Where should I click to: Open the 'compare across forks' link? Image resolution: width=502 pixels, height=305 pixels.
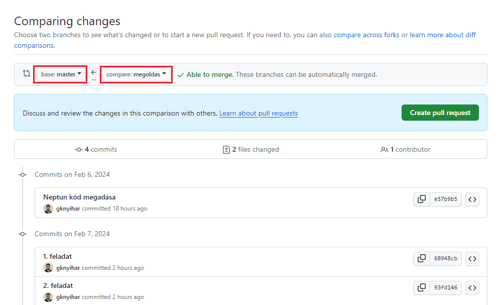[366, 35]
